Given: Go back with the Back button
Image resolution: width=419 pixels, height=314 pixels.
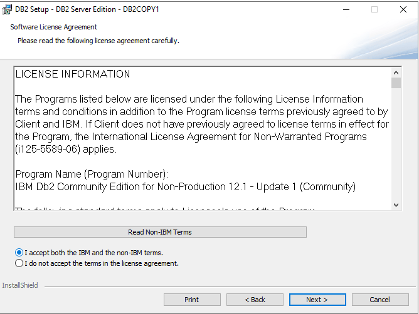Looking at the screenshot, I should point(255,300).
